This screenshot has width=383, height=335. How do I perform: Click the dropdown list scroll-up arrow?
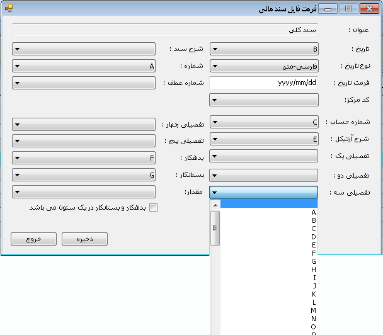tap(215, 205)
